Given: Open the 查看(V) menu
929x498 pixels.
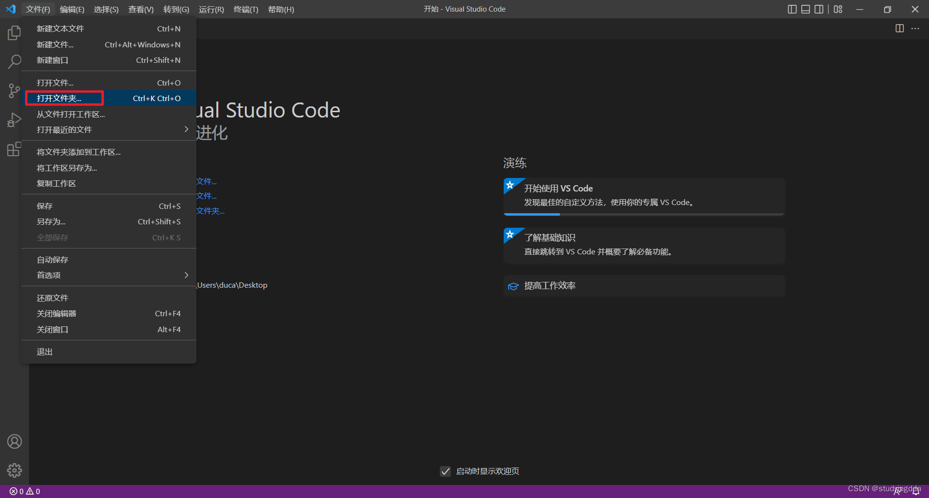Looking at the screenshot, I should coord(141,9).
